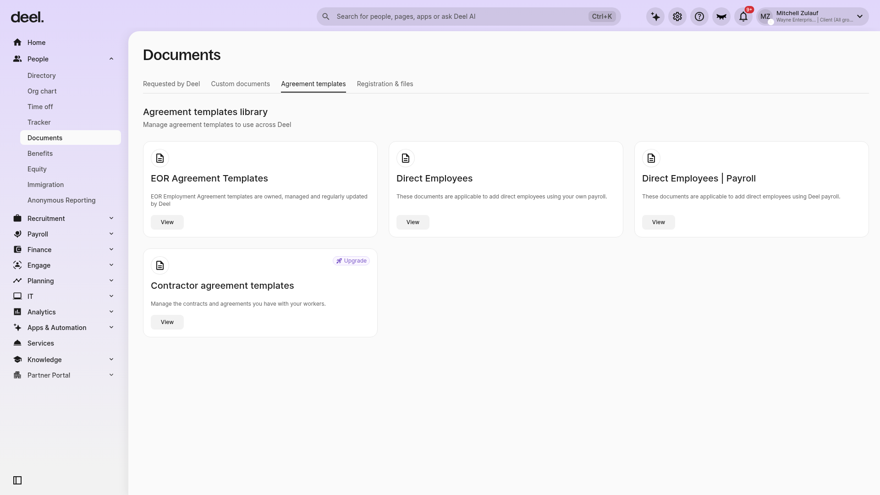This screenshot has width=880, height=495.
Task: Expand the Partner Portal chevron
Action: pos(111,375)
